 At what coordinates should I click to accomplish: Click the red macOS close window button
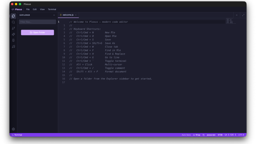pos(12,4)
